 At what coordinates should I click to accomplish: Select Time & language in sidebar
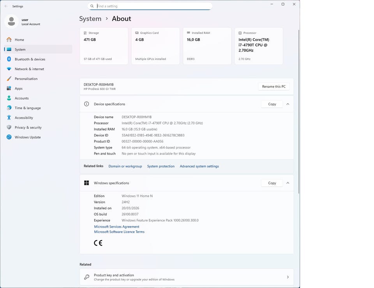pyautogui.click(x=28, y=108)
